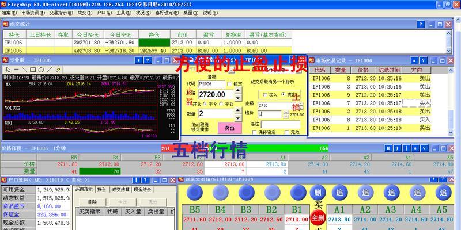This screenshot has height=230, width=461.
Task: Select the 平仓 radio option
Action: tap(221, 104)
